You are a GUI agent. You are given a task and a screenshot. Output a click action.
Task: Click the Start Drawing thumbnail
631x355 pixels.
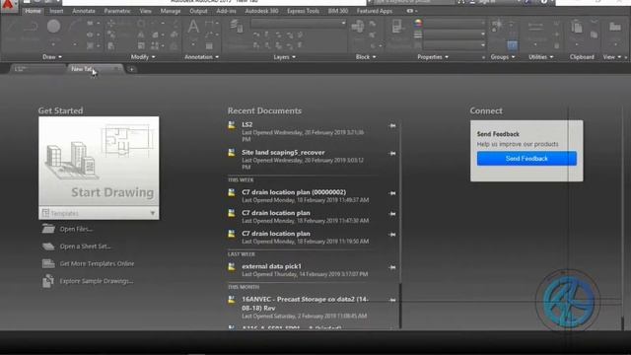click(99, 162)
